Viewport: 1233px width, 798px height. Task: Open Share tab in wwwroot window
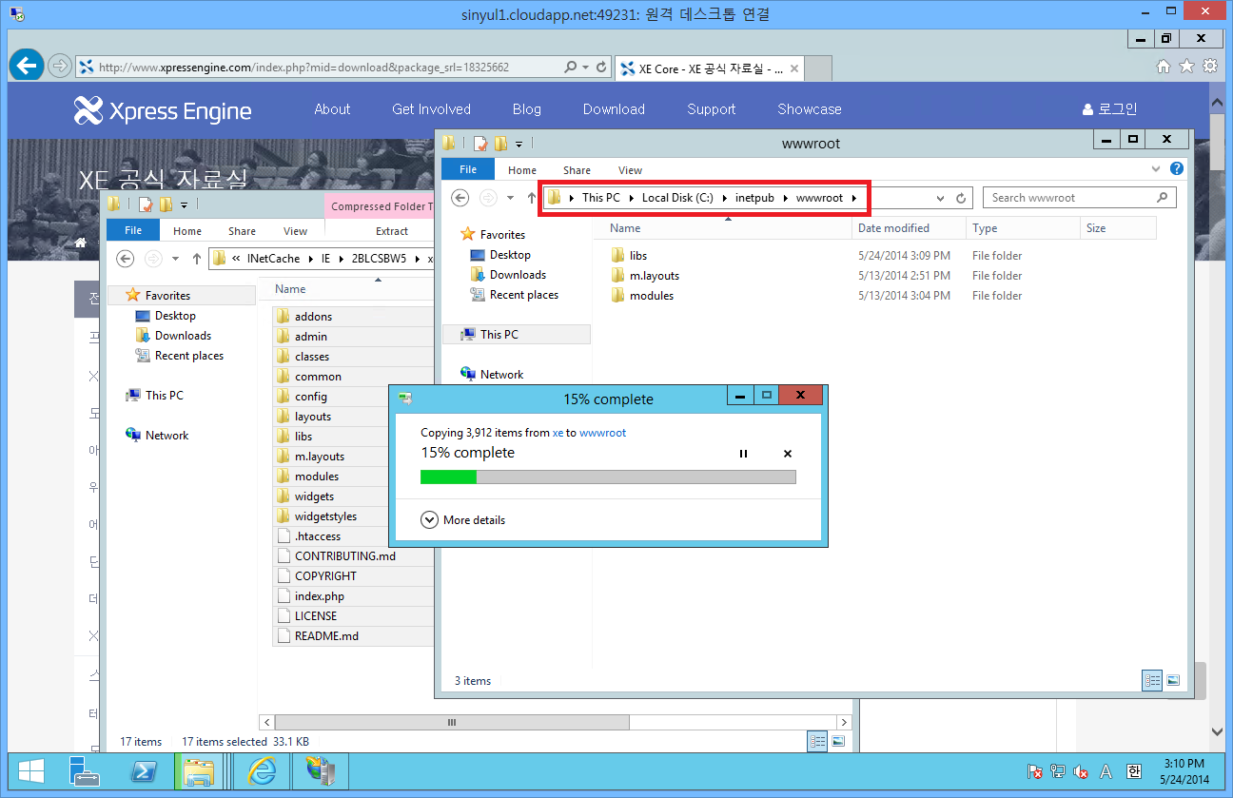pyautogui.click(x=577, y=170)
